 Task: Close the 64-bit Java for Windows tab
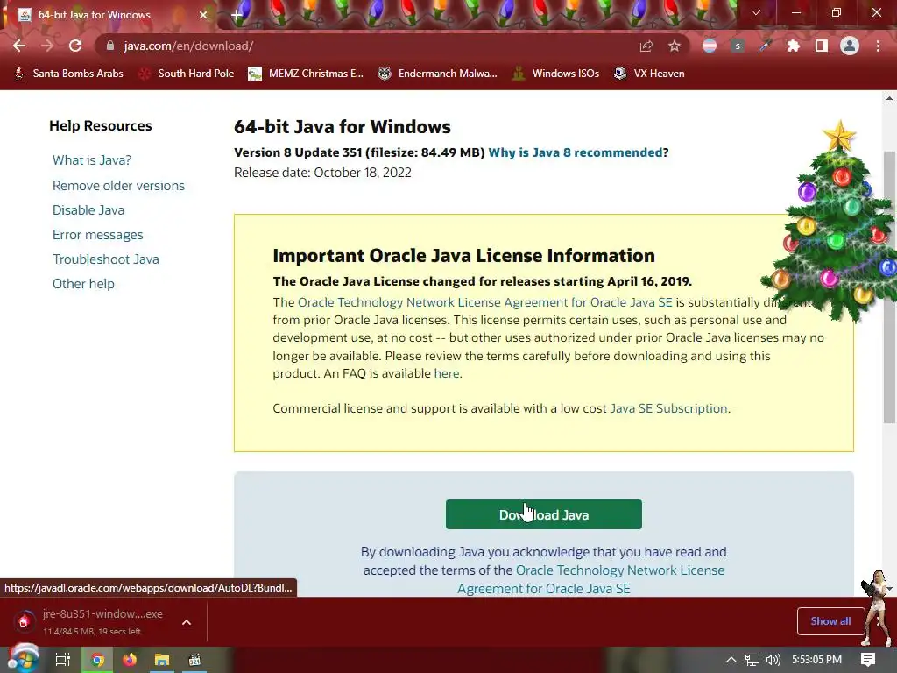tap(203, 15)
